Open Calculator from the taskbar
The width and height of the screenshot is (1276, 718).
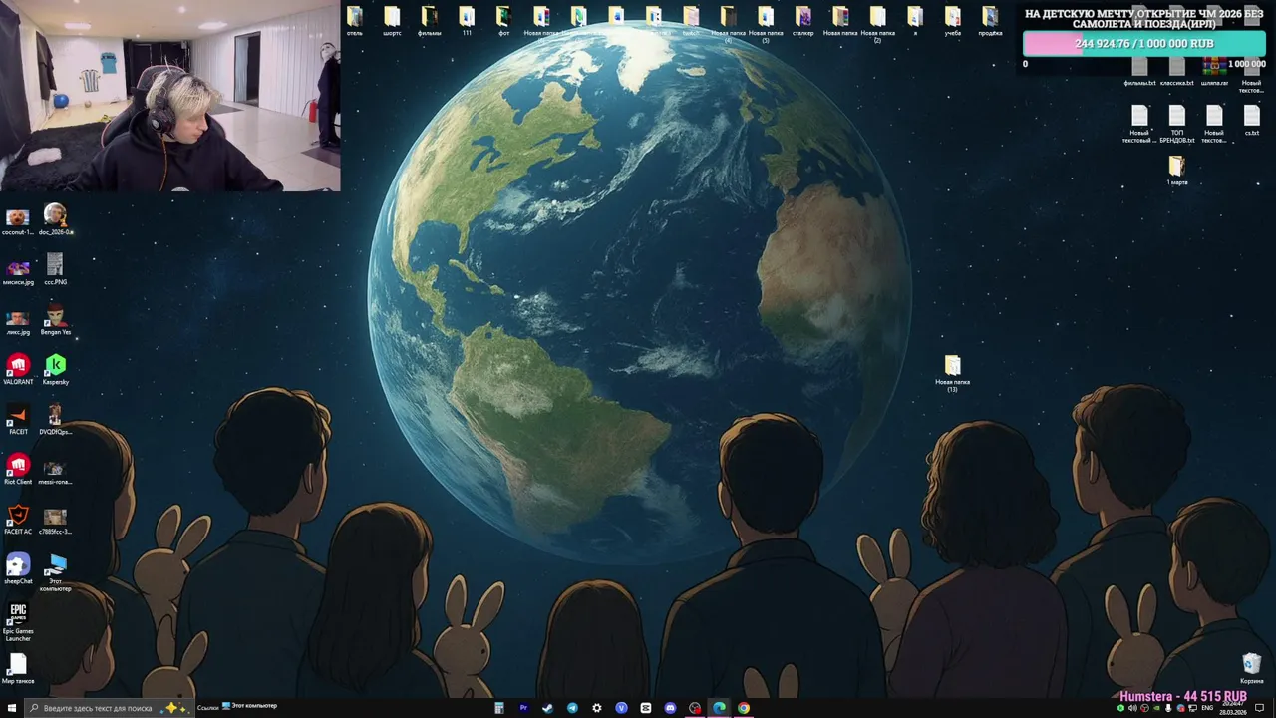tap(499, 708)
